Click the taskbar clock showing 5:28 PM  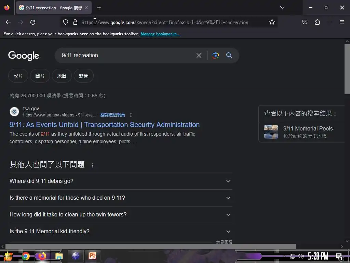(x=318, y=256)
